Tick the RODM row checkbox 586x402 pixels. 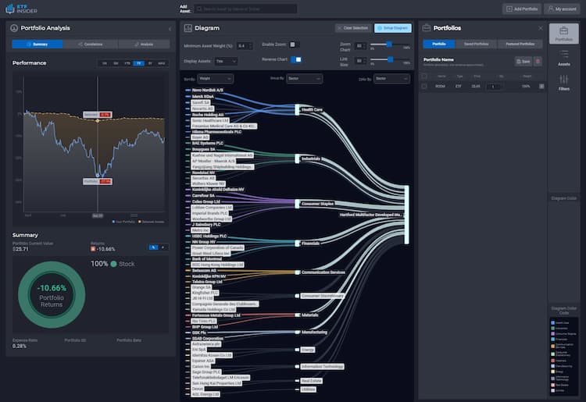pos(423,86)
